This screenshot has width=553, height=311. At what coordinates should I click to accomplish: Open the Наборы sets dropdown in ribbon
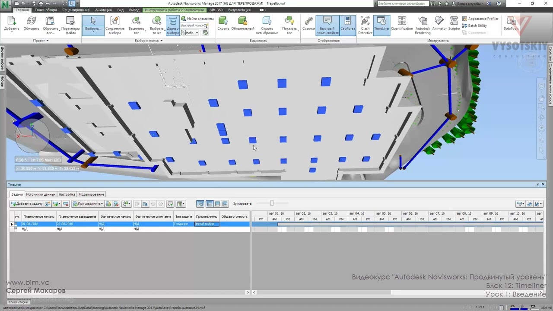[190, 32]
